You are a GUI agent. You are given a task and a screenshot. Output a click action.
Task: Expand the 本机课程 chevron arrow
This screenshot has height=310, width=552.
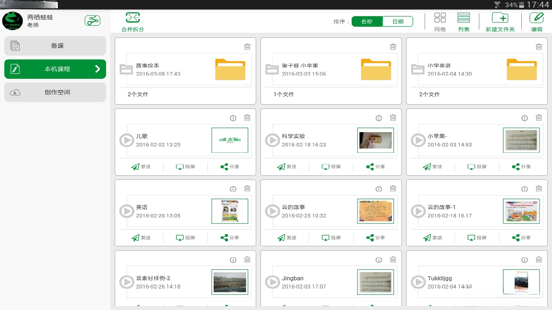[x=97, y=69]
